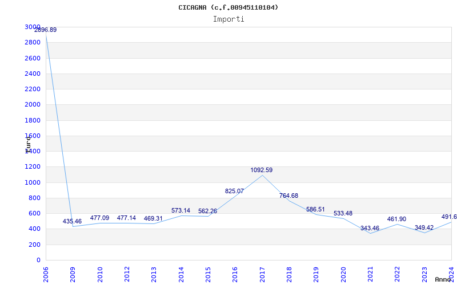Click the chart title CICAGNA (c.f.00945110104)
Viewport: 457px width, 285px height.
(228, 7)
